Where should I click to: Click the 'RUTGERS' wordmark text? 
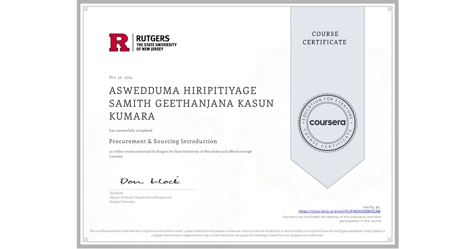click(x=153, y=38)
